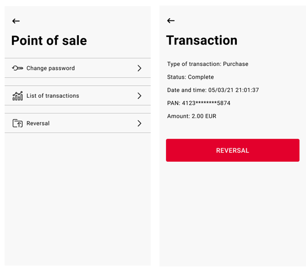Click the Transaction page heading
This screenshot has height=272, width=306.
pyautogui.click(x=202, y=40)
